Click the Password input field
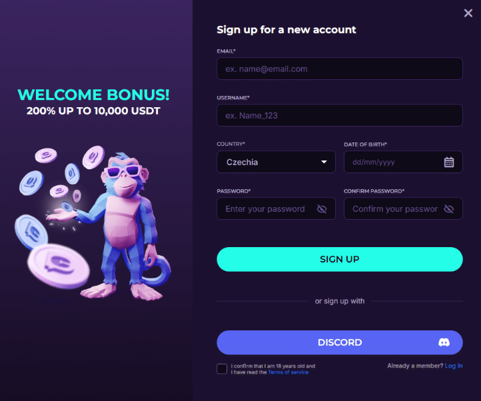481x401 pixels. coord(266,209)
